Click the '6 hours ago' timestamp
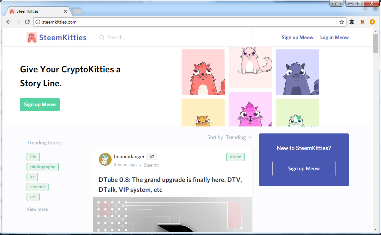Viewport: 381px width, 235px height. (x=125, y=165)
